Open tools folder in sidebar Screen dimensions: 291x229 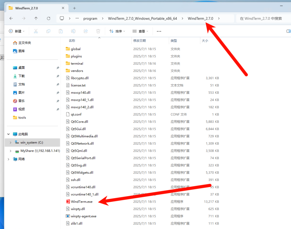[x=19, y=117]
